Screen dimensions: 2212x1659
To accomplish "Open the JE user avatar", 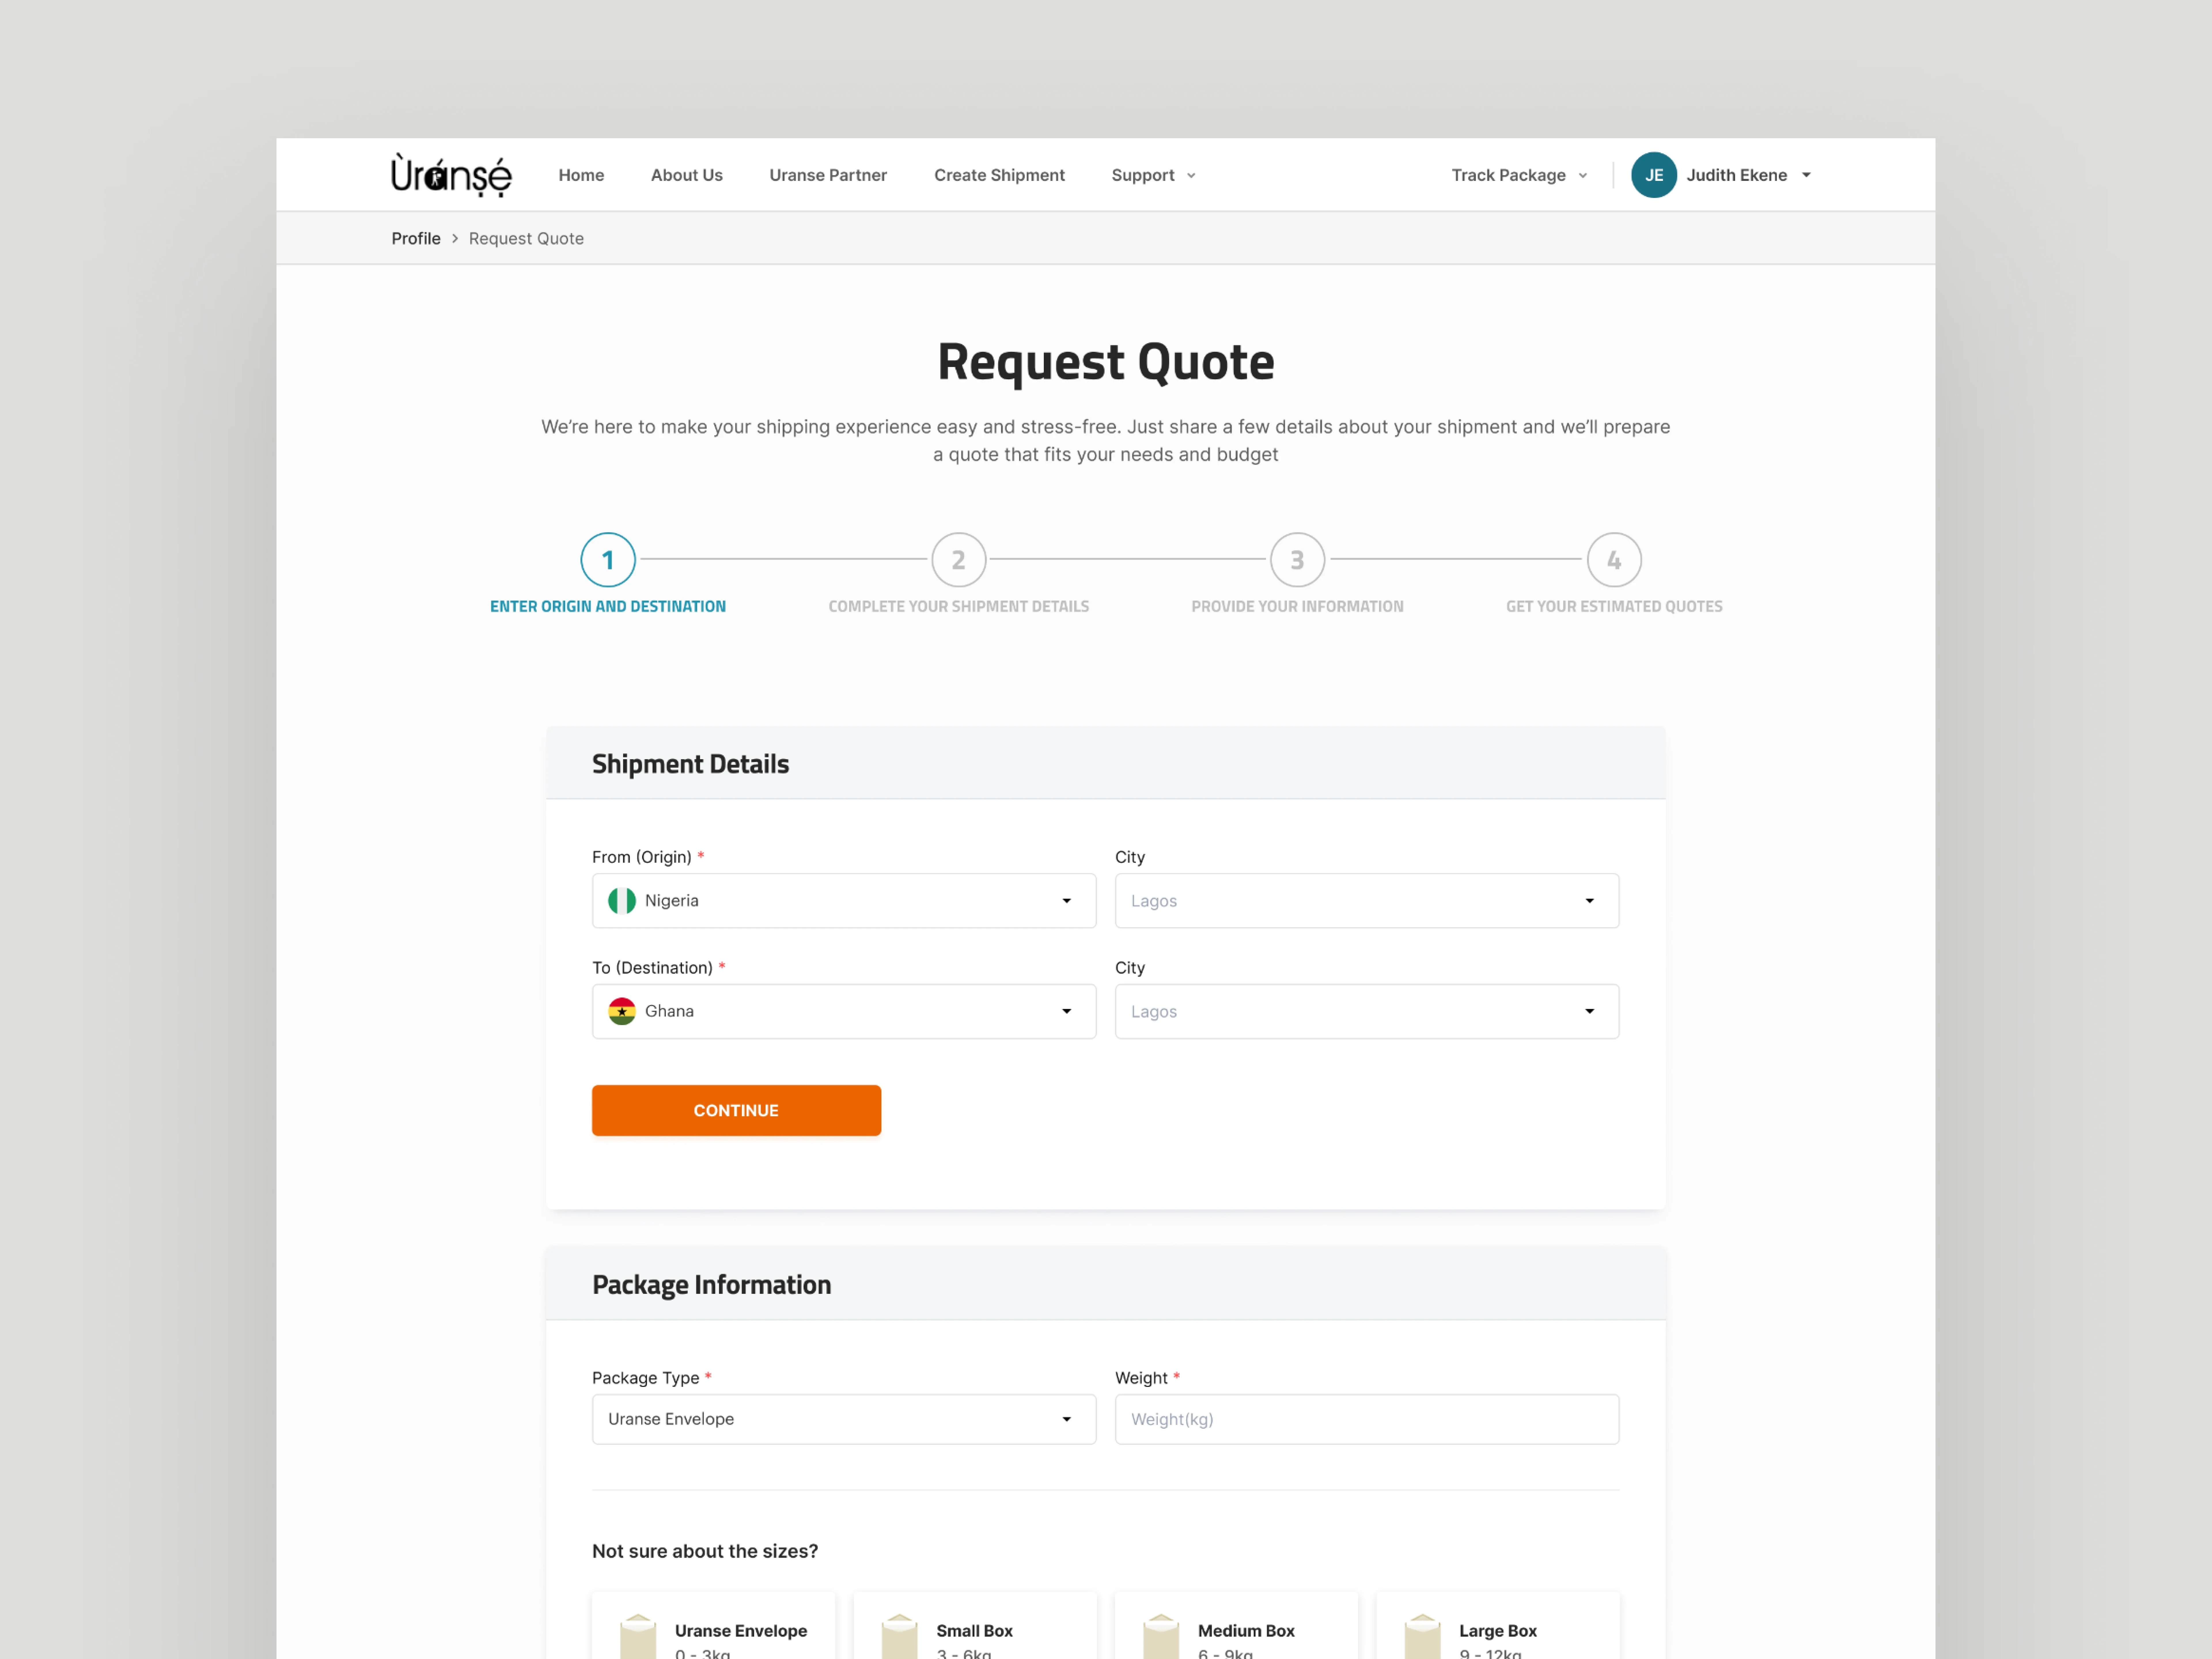I will [x=1654, y=175].
